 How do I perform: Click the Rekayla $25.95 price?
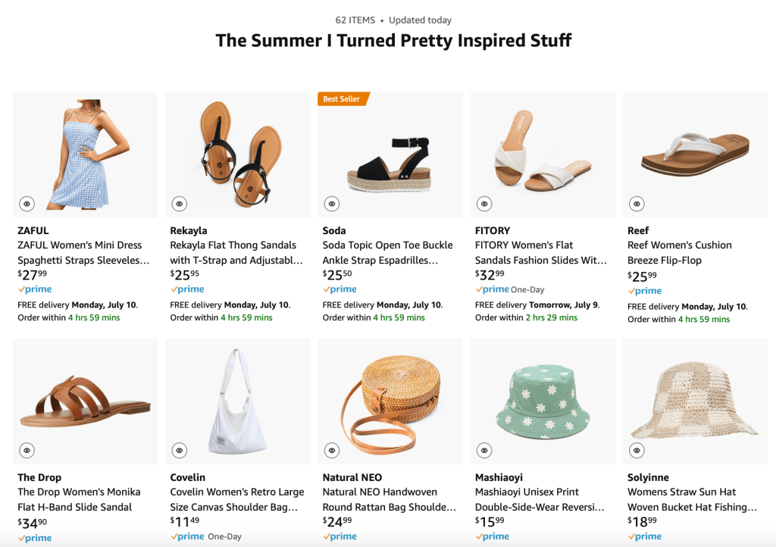coord(185,274)
